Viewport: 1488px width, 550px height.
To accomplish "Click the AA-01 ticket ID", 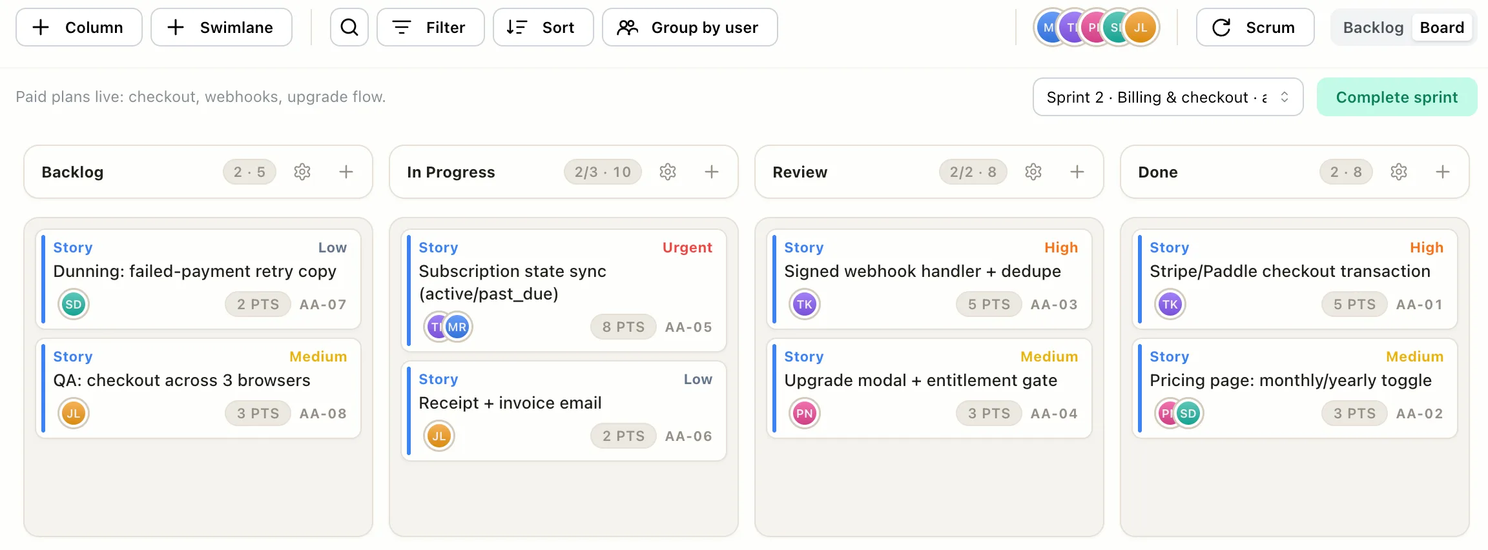I will [x=1420, y=304].
